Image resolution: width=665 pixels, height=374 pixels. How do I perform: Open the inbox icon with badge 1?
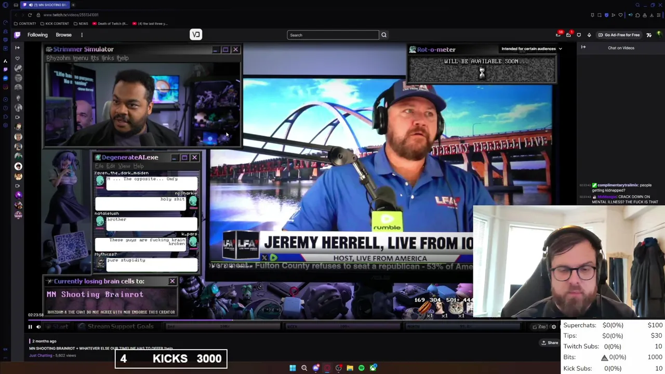[569, 34]
